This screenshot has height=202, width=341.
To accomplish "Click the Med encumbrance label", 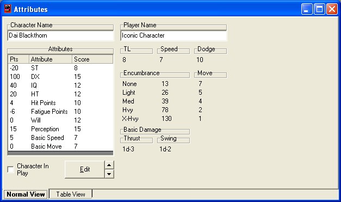I will 128,101.
